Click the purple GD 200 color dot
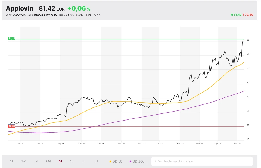Screen dimensions: 261x168 130,161
